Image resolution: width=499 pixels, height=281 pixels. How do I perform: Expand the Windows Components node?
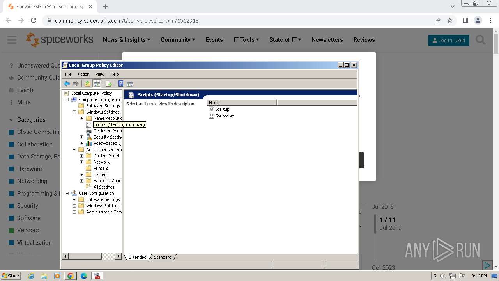[81, 181]
